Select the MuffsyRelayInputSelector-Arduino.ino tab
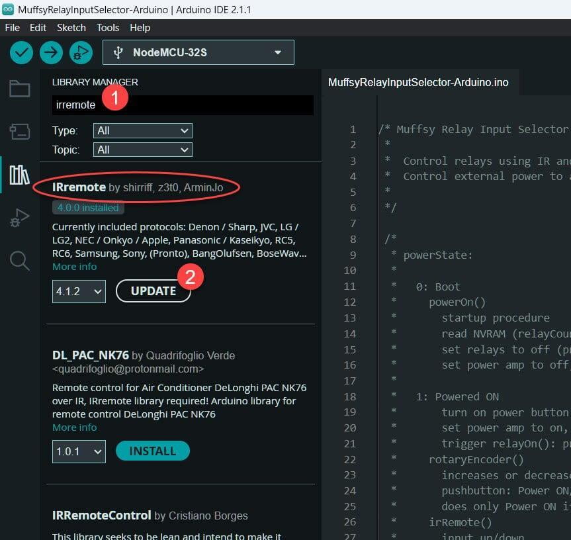 point(418,82)
